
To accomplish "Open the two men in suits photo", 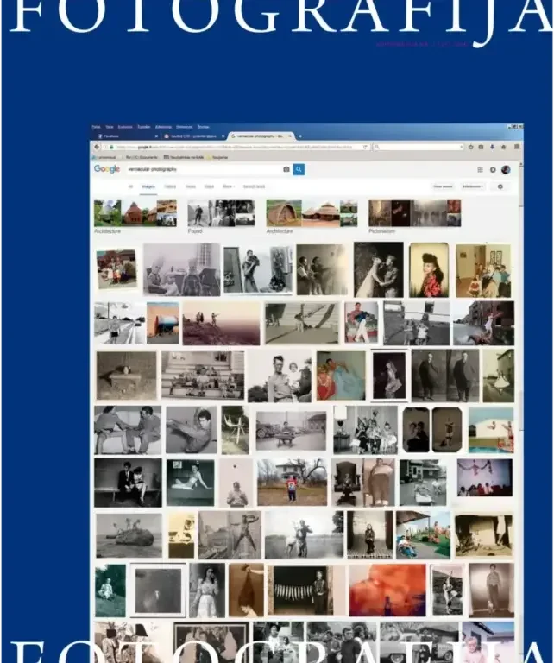I will pos(445,376).
